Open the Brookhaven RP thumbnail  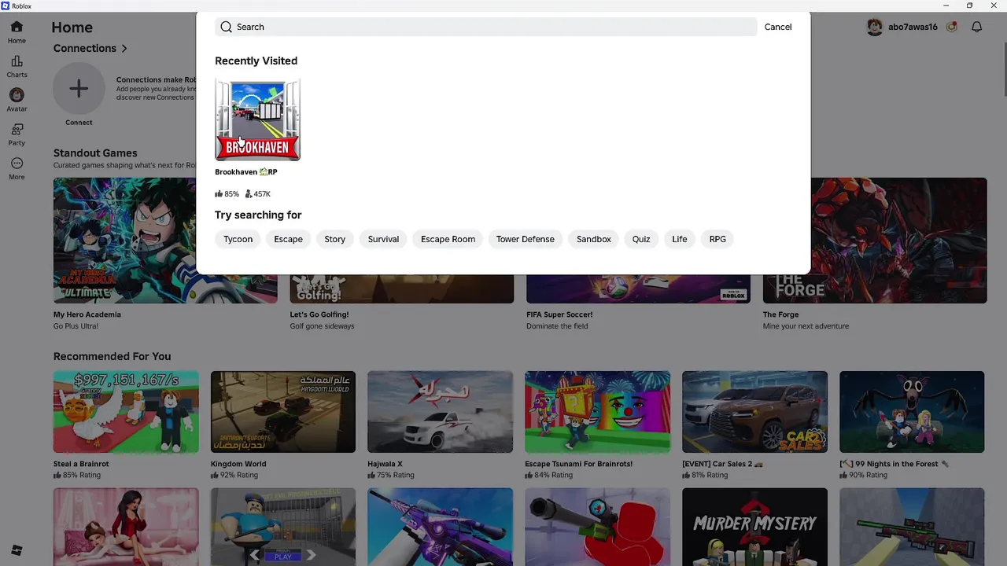click(x=257, y=119)
